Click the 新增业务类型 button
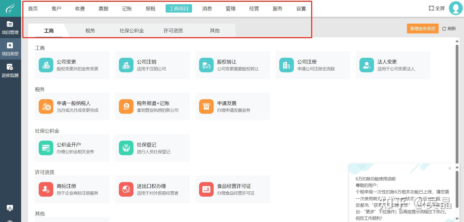Screen dimensions: 464x222 coord(423,29)
